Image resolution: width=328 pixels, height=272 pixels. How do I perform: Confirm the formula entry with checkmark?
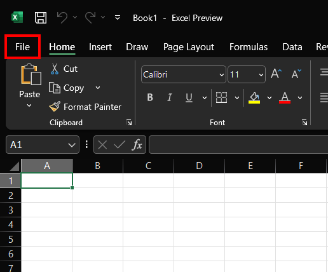tap(120, 145)
